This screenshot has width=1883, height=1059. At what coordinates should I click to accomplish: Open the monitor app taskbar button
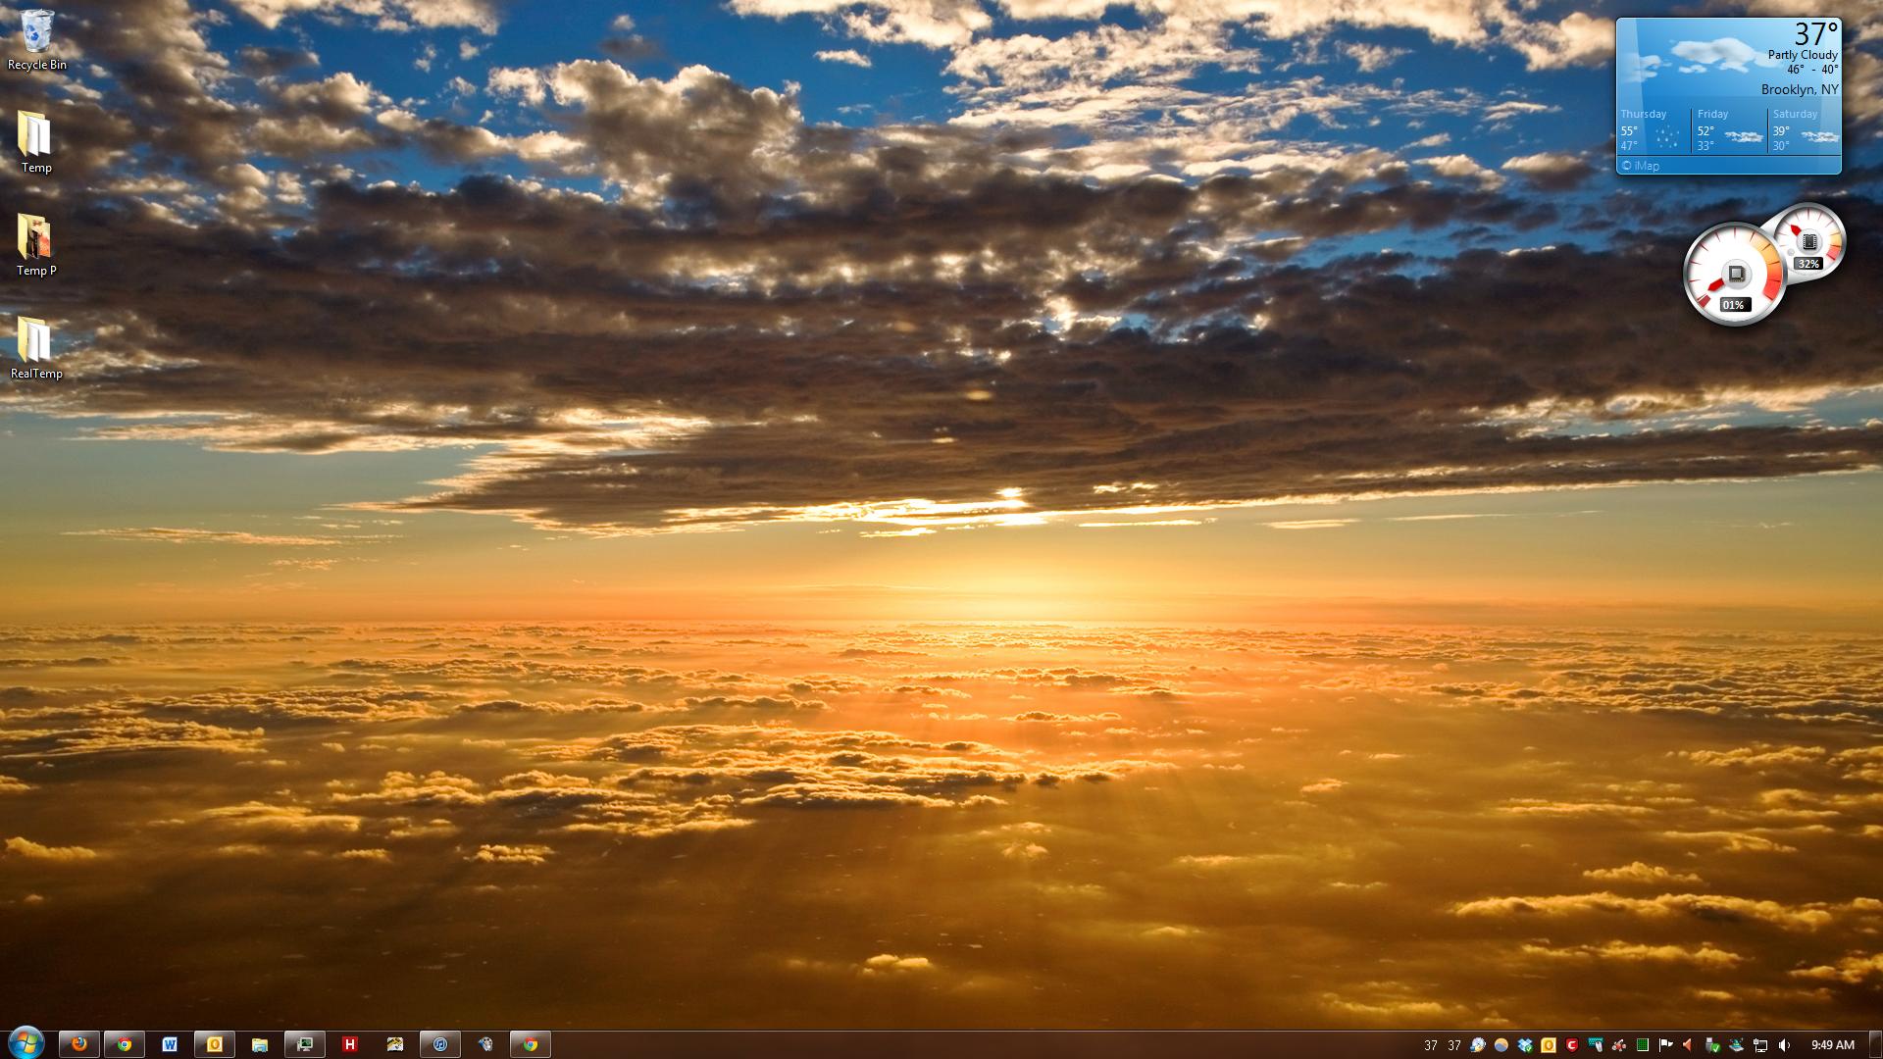pos(305,1044)
